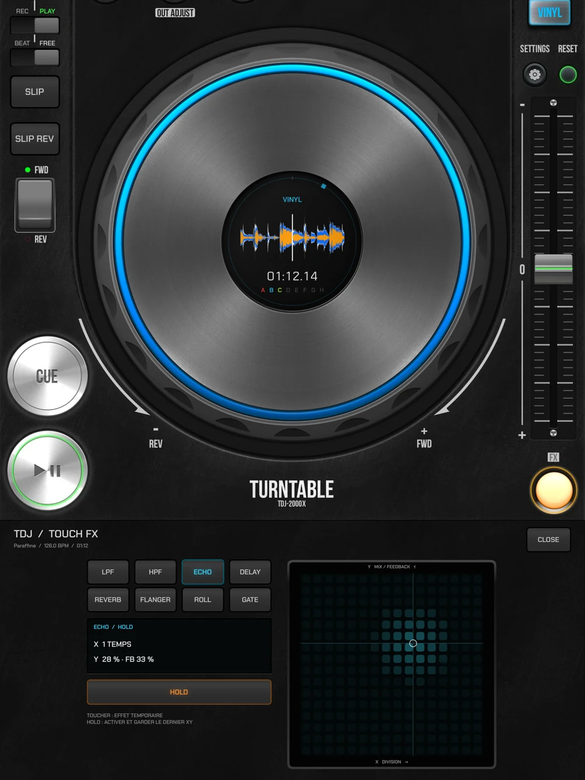Select the ROLL effect

(203, 600)
